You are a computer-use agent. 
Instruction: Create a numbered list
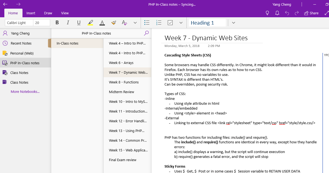159,23
